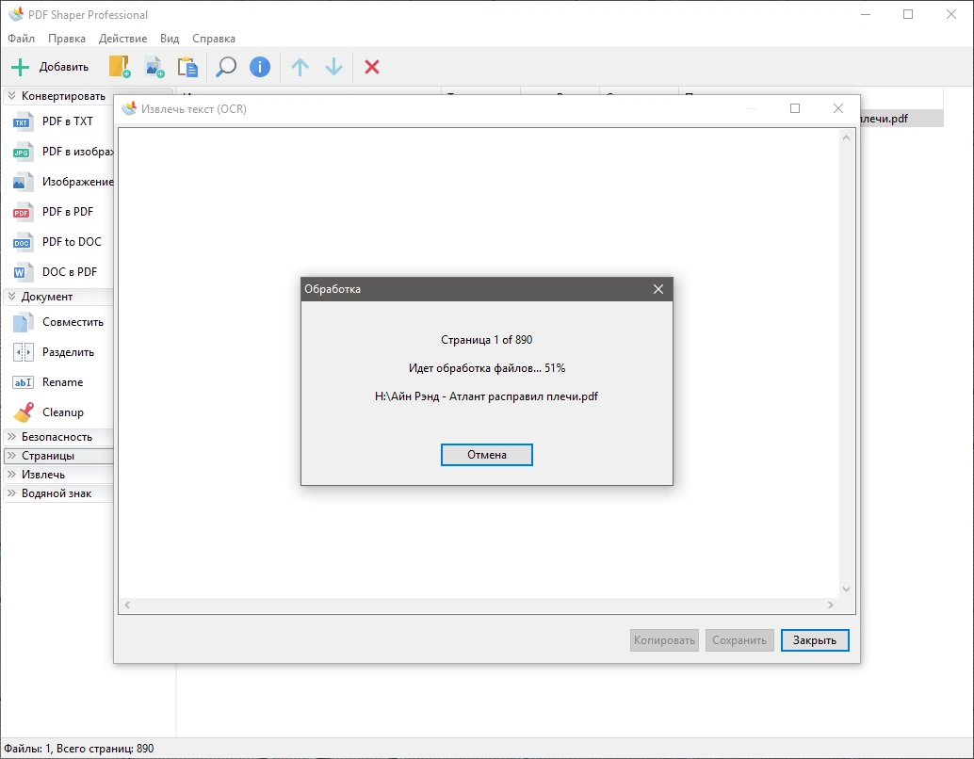The image size is (974, 759).
Task: Select the Изображение в PDF tool
Action: tap(23, 182)
